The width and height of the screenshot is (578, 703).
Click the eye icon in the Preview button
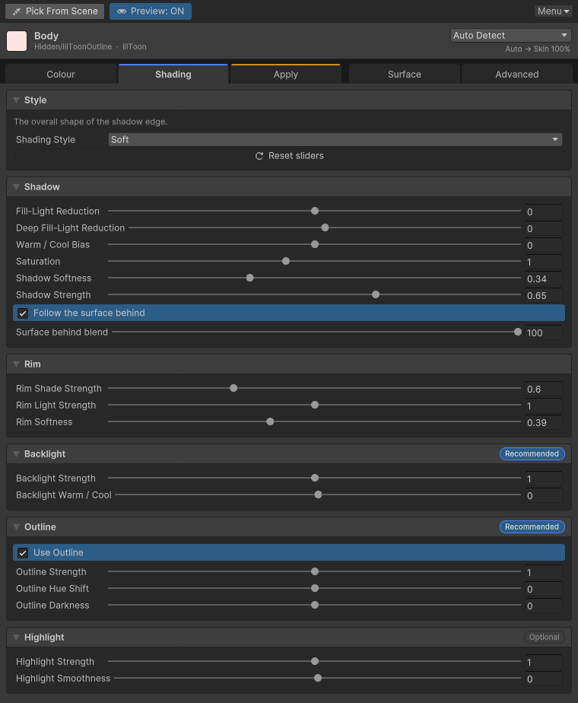pyautogui.click(x=122, y=11)
